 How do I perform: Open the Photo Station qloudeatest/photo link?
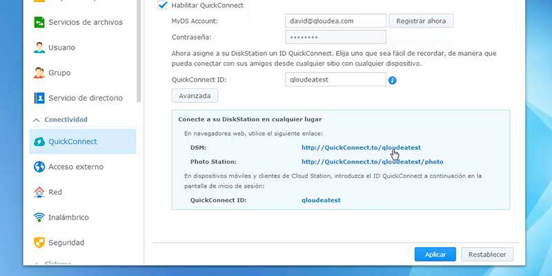[373, 162]
